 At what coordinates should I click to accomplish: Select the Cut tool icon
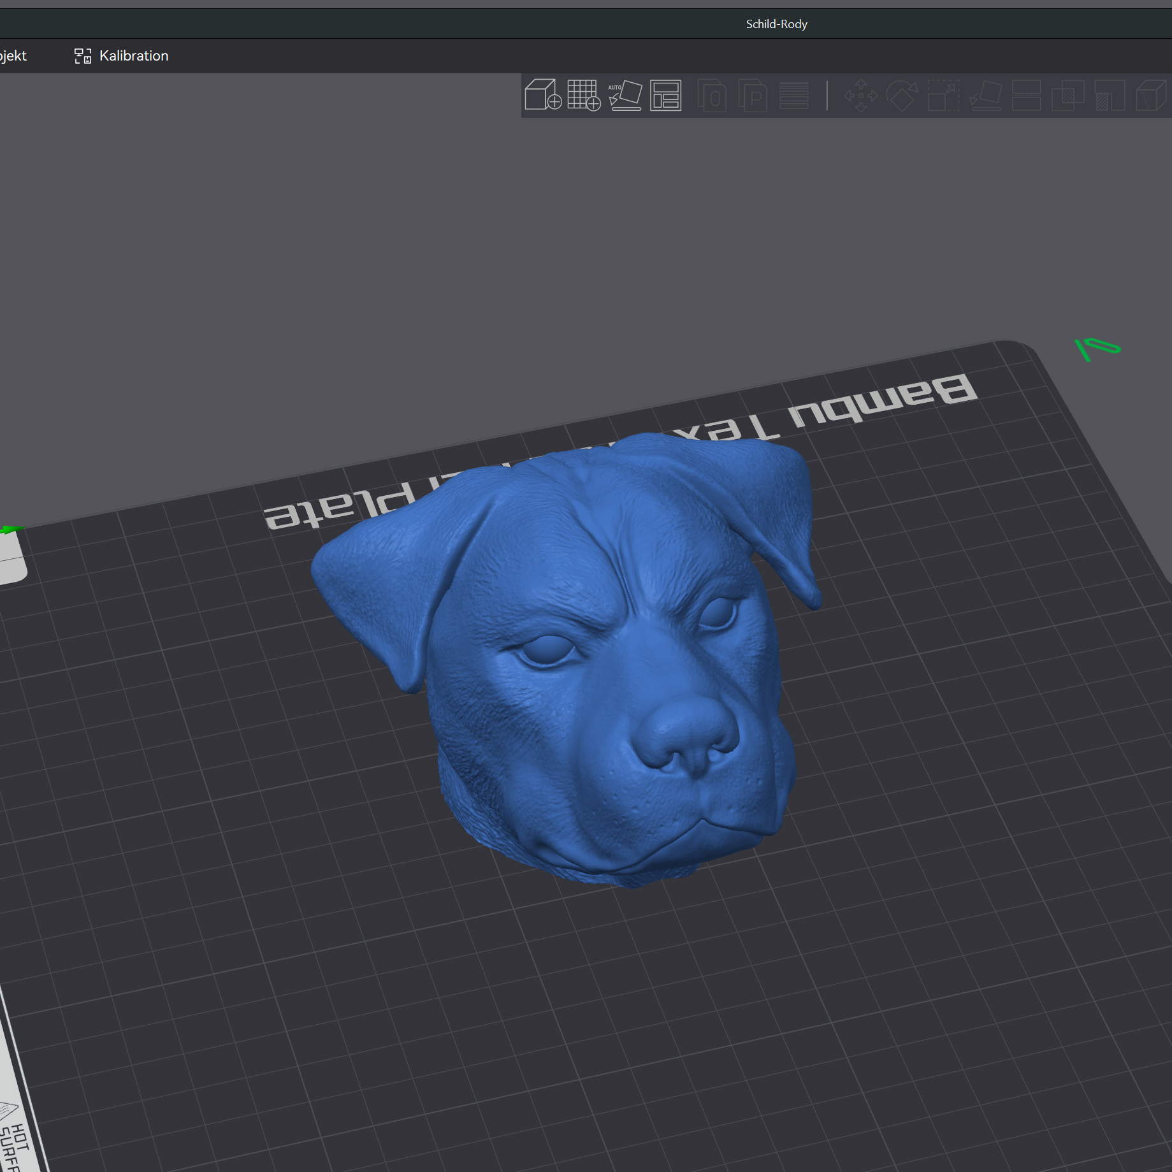1027,96
